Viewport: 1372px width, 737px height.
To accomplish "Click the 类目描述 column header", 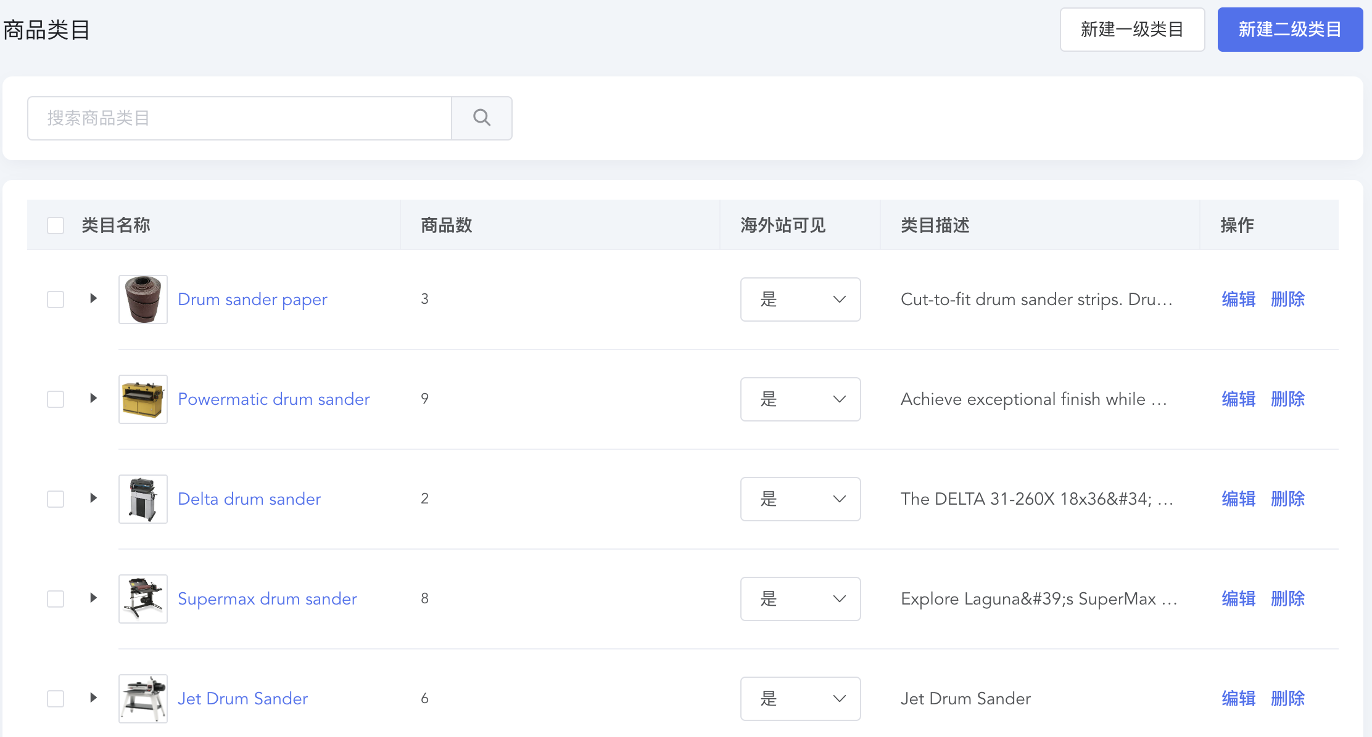I will click(935, 226).
